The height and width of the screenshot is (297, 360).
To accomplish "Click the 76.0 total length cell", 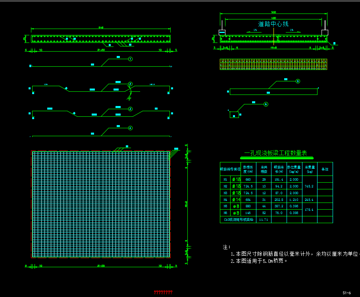I will coord(279,213).
